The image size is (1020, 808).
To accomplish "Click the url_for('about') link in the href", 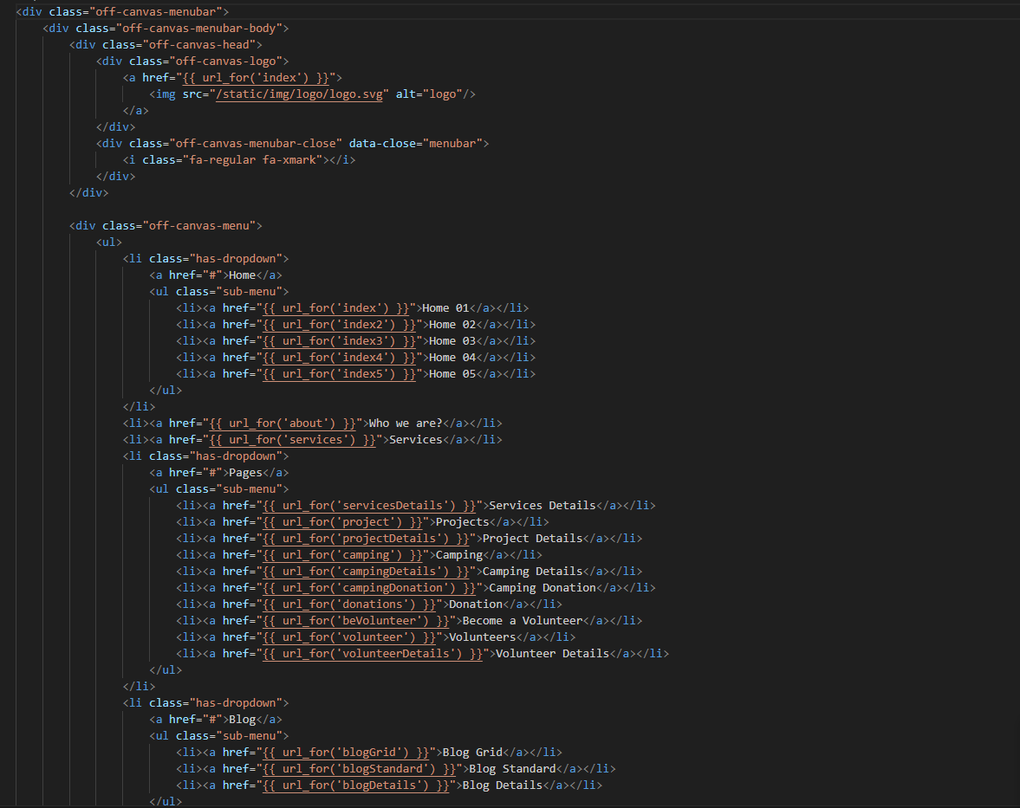I will click(283, 423).
